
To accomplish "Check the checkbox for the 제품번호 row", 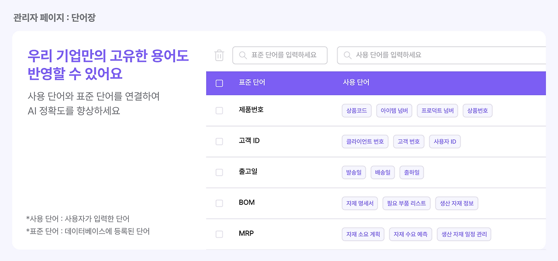I will 219,111.
